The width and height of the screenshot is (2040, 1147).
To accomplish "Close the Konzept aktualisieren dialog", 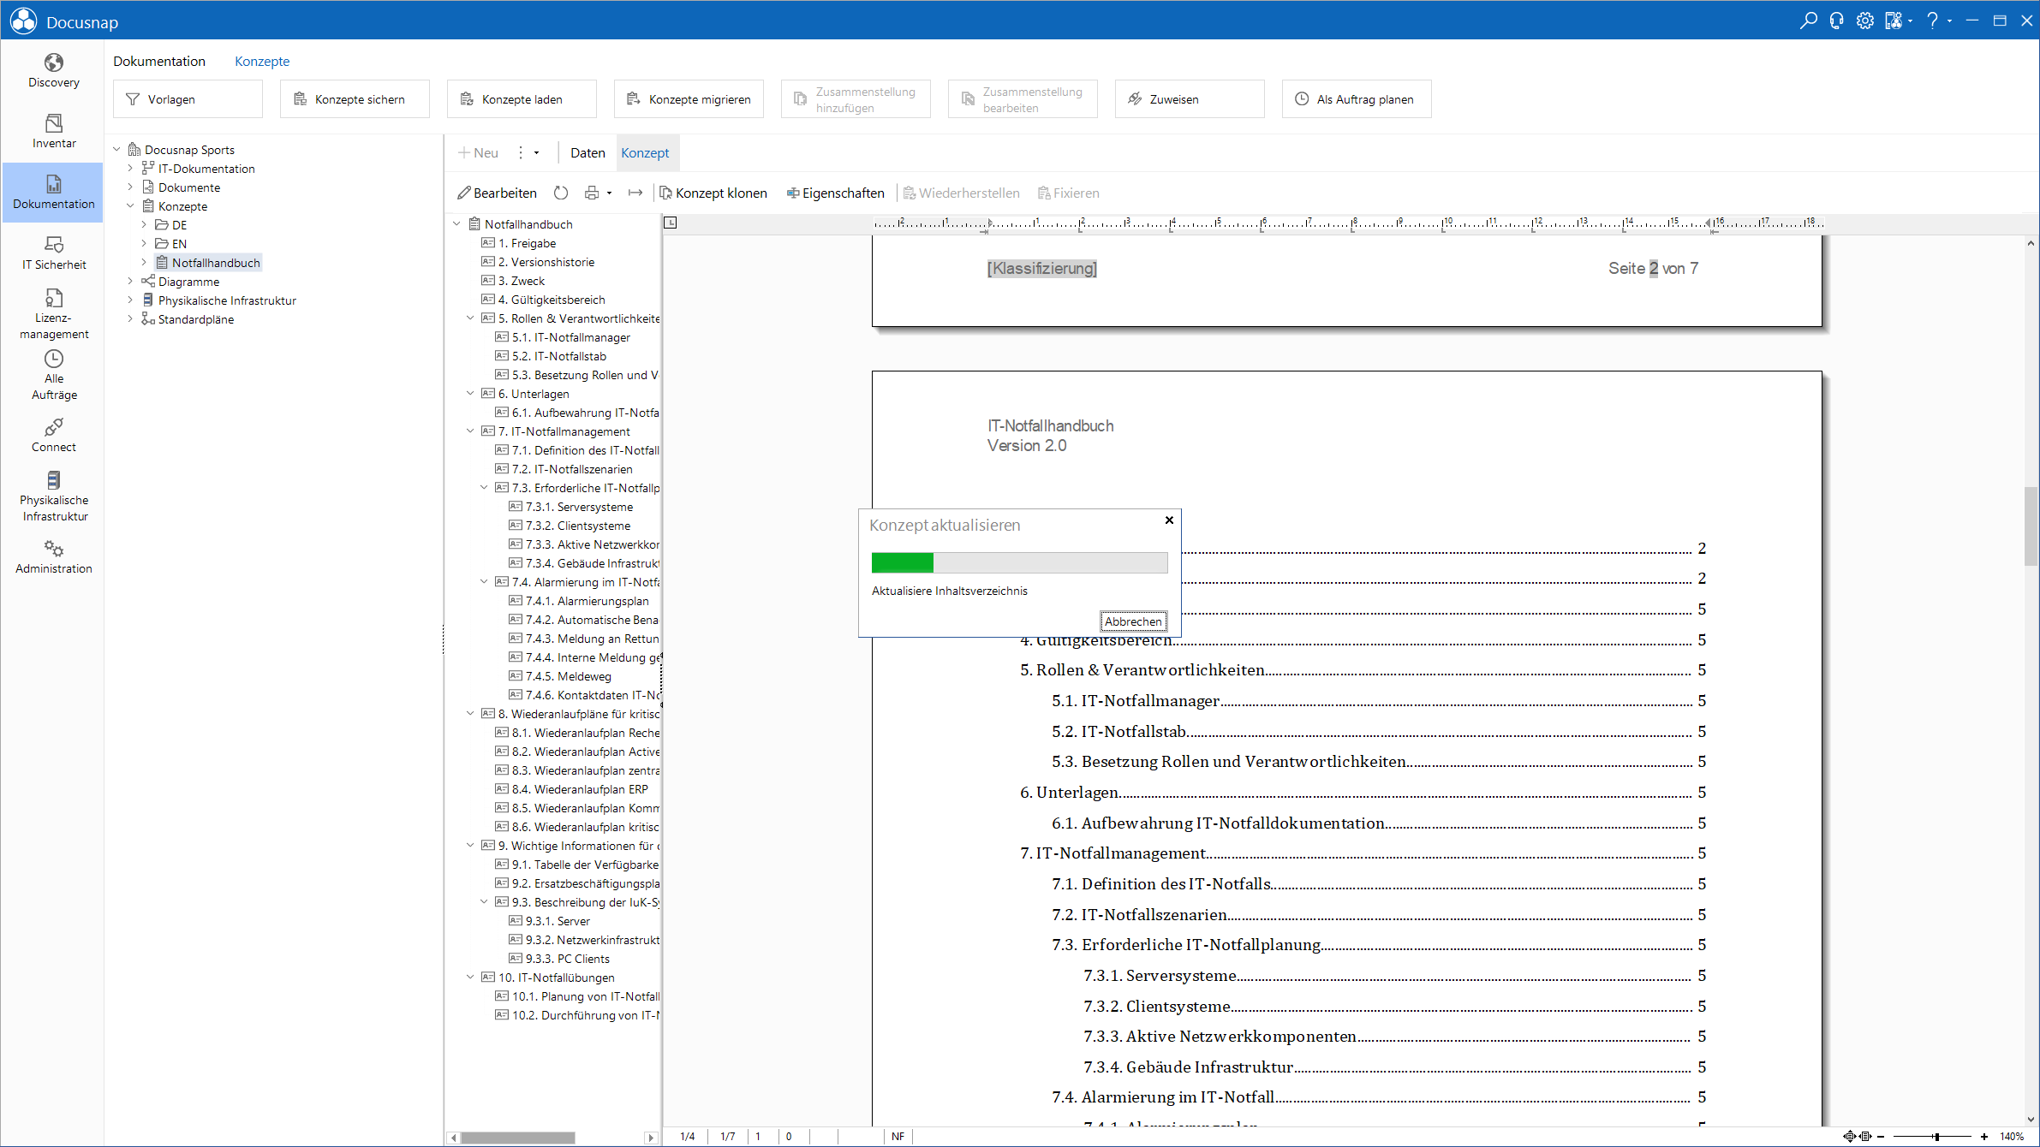I will (1169, 520).
